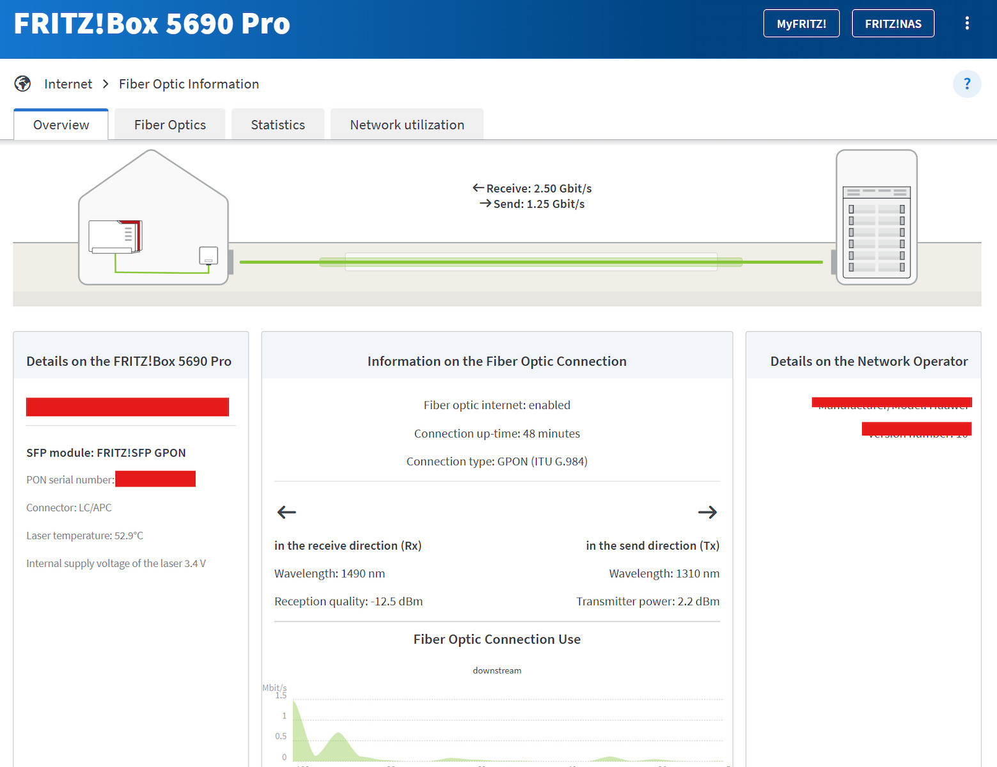This screenshot has height=767, width=997.
Task: Switch to the Fiber Optics tab
Action: (x=170, y=125)
